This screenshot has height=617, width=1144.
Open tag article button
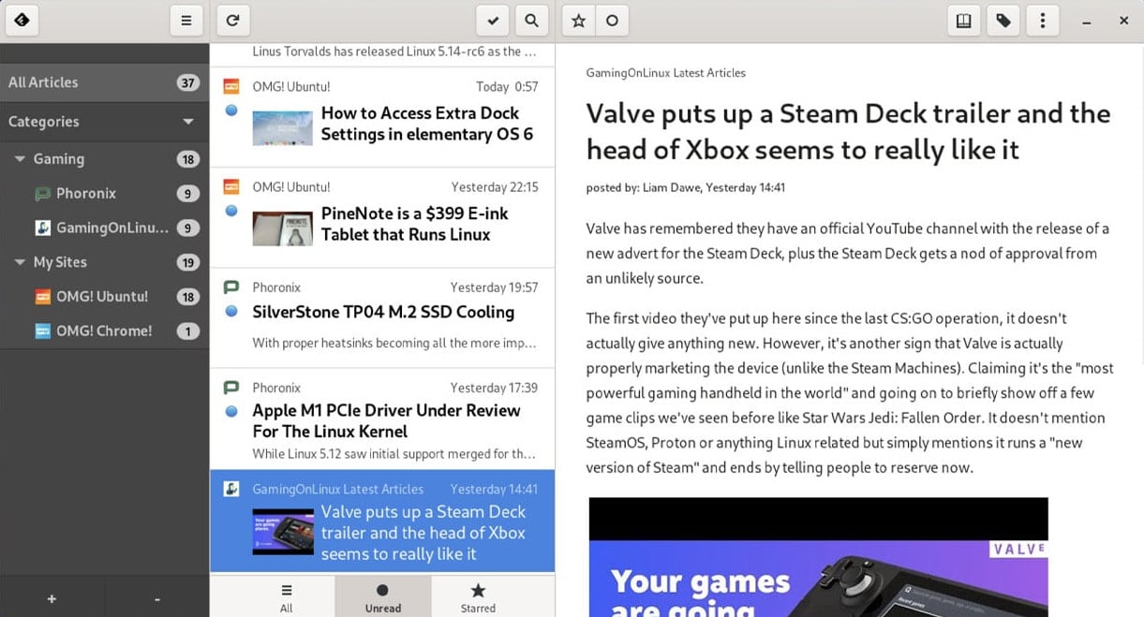1003,20
